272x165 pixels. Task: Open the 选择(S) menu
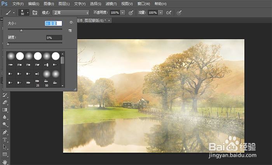[x=96, y=4]
